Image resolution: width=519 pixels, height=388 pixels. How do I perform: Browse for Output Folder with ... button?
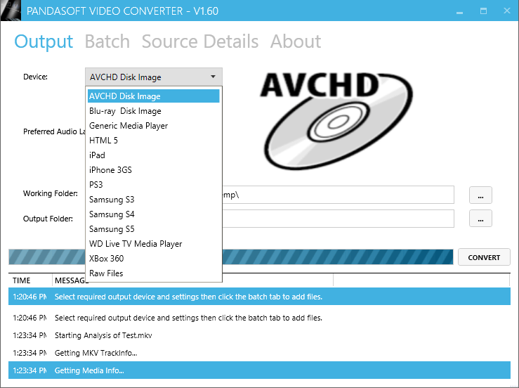click(x=480, y=219)
